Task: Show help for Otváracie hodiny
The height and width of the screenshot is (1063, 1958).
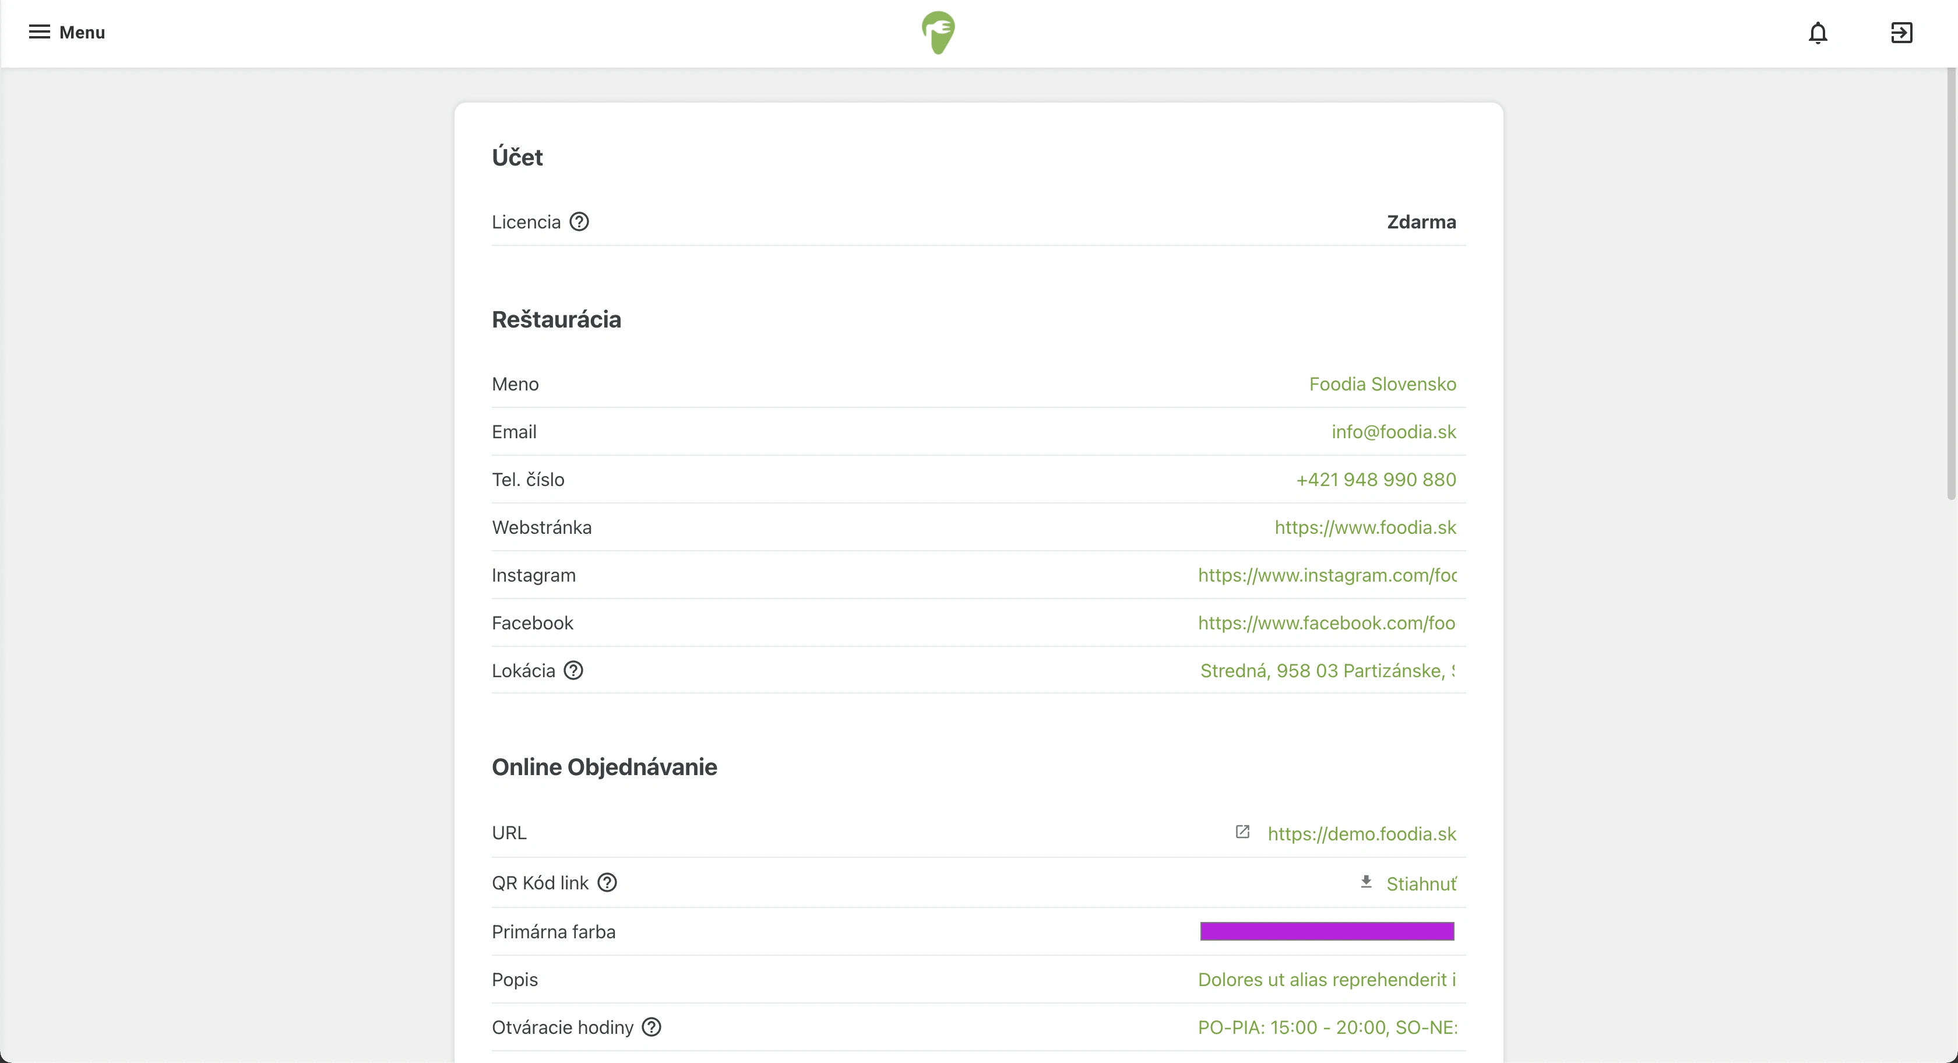Action: point(652,1026)
